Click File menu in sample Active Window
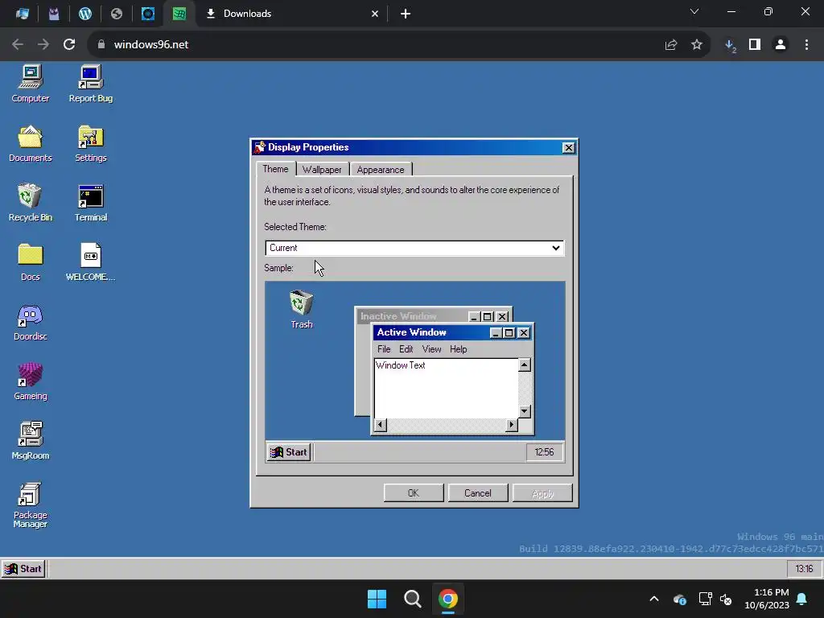This screenshot has width=824, height=618. (x=384, y=349)
